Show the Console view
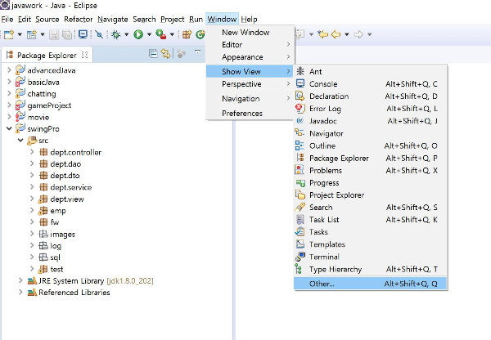This screenshot has height=340, width=491. tap(371, 84)
